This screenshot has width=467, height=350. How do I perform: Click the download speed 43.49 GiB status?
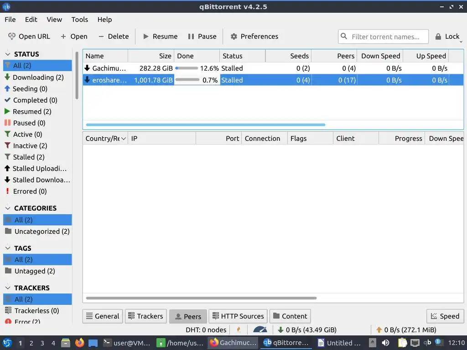tap(307, 330)
